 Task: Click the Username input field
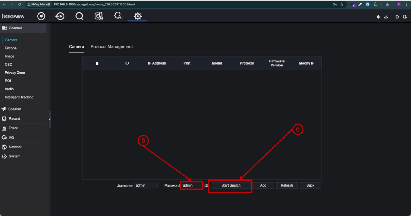coord(146,186)
